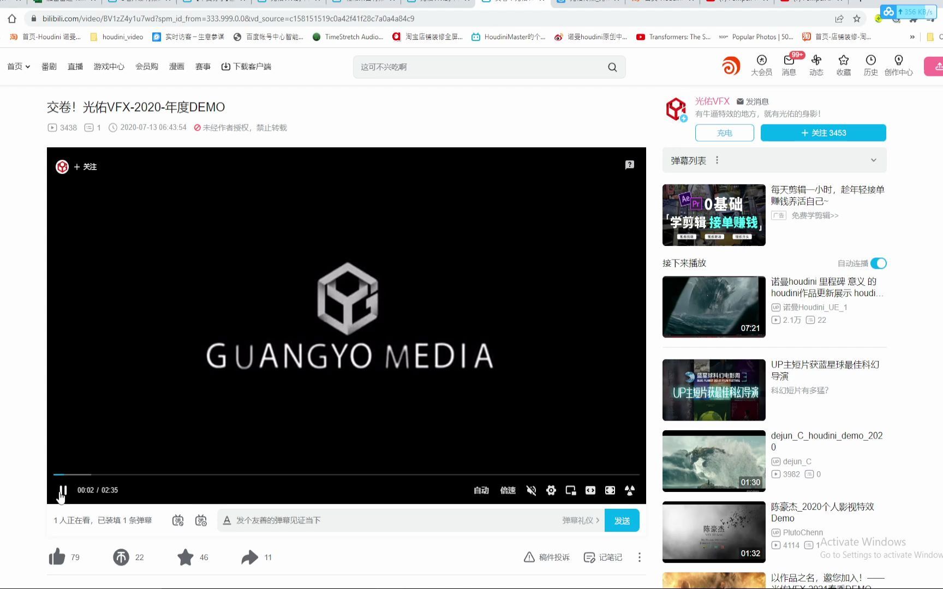Click 发送 send danmaku button
The width and height of the screenshot is (943, 589).
point(622,520)
